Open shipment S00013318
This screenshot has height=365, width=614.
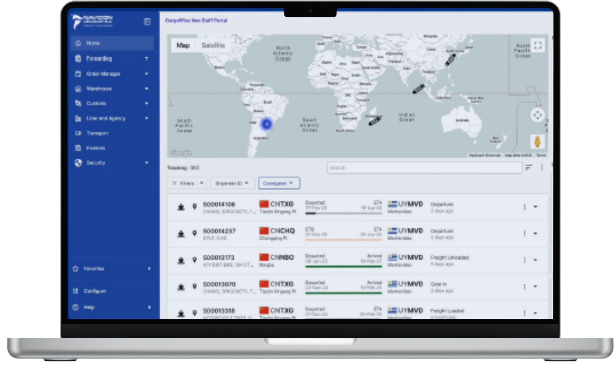click(219, 311)
